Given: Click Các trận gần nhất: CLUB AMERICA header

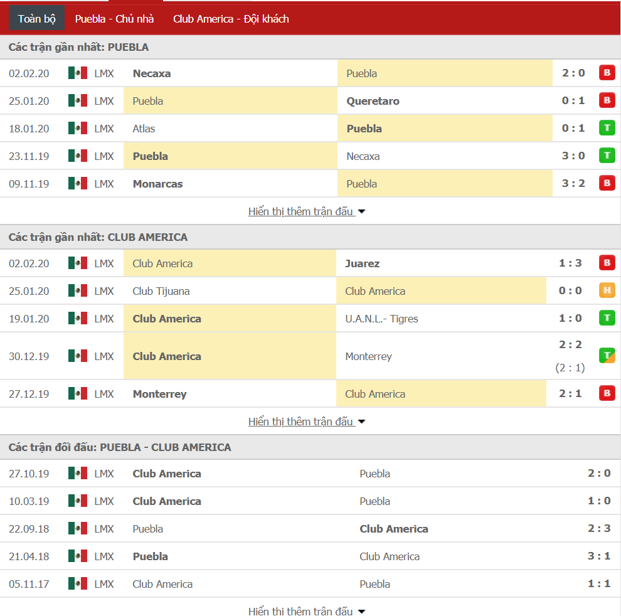Looking at the screenshot, I should 98,237.
